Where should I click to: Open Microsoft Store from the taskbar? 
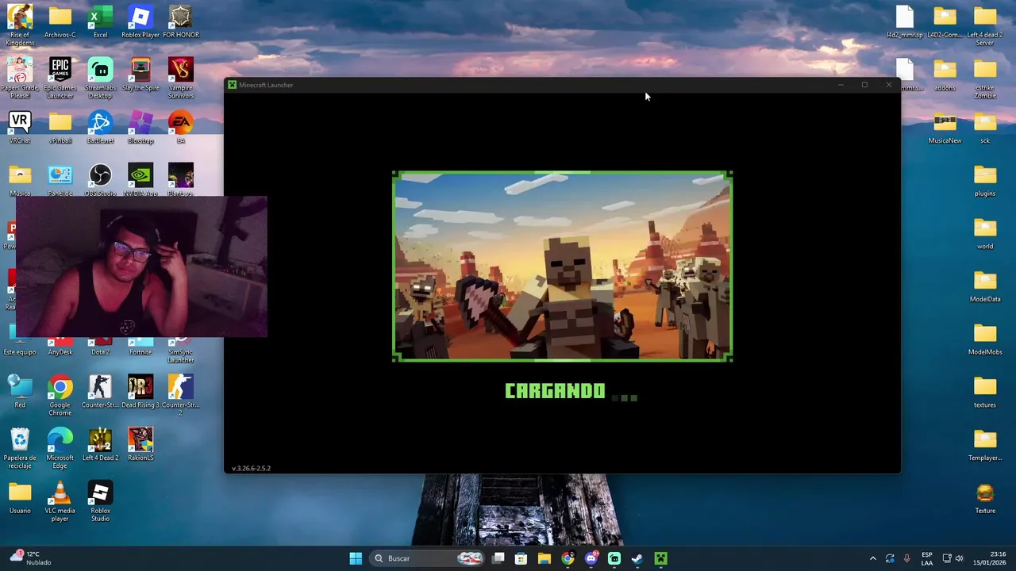[x=521, y=558]
